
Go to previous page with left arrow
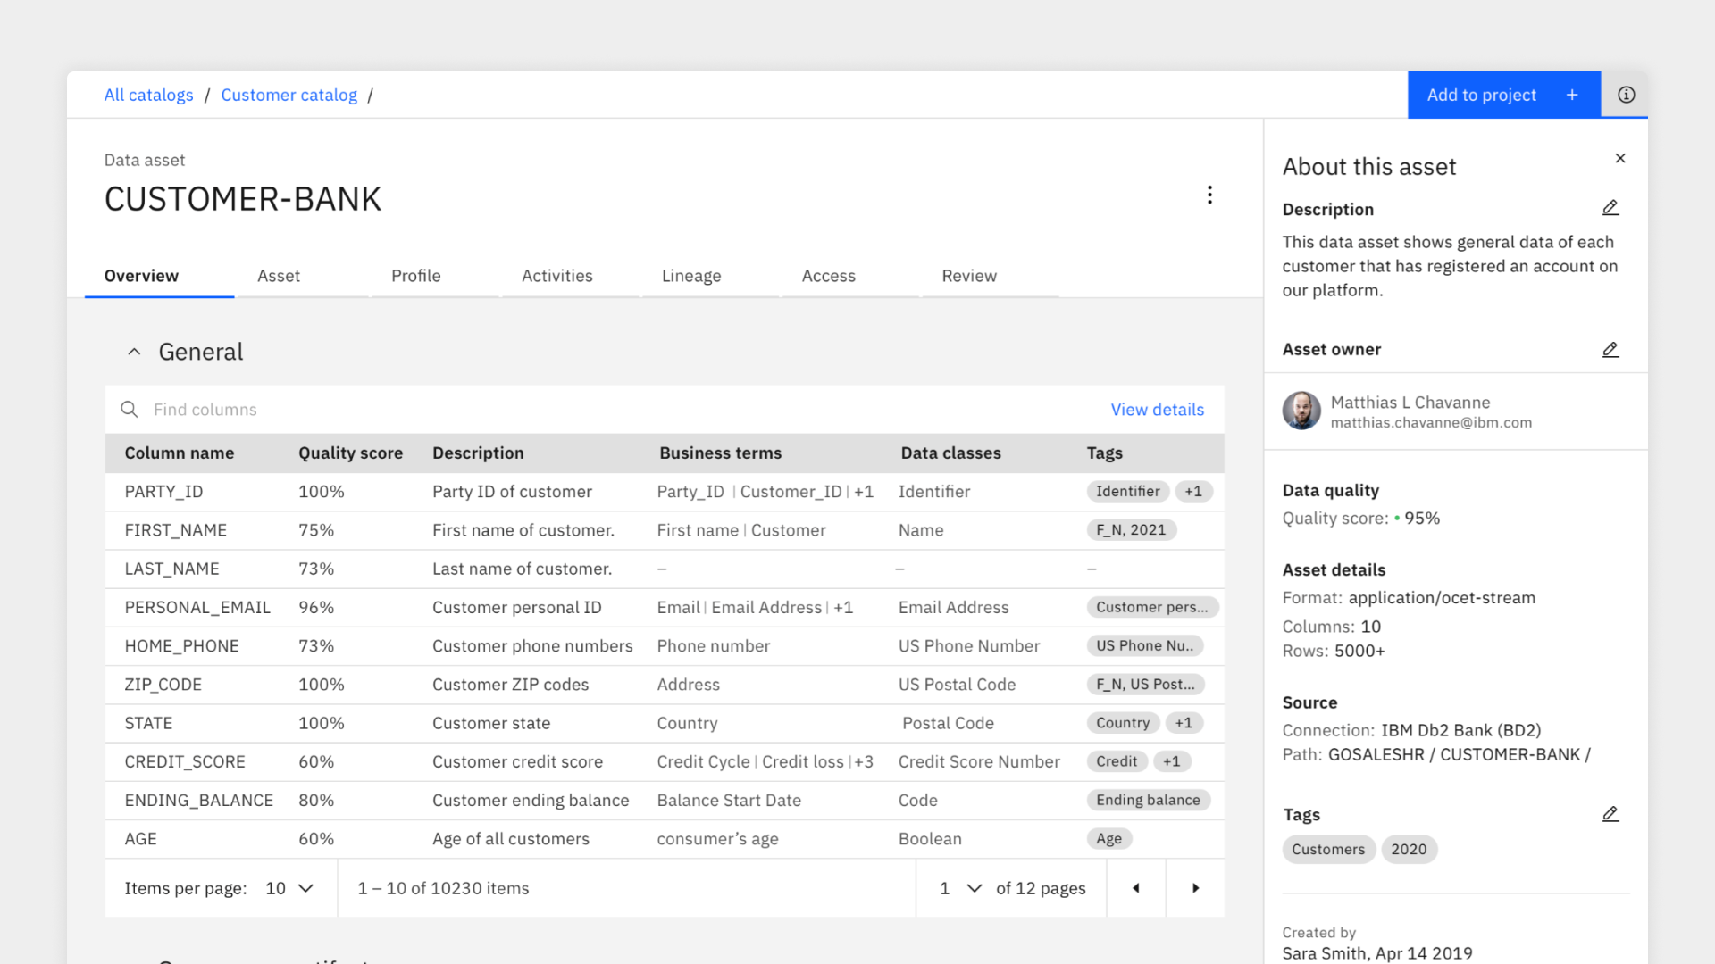1136,888
